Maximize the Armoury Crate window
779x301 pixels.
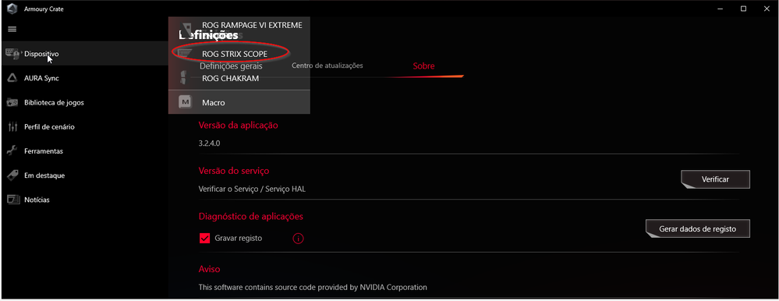point(743,9)
